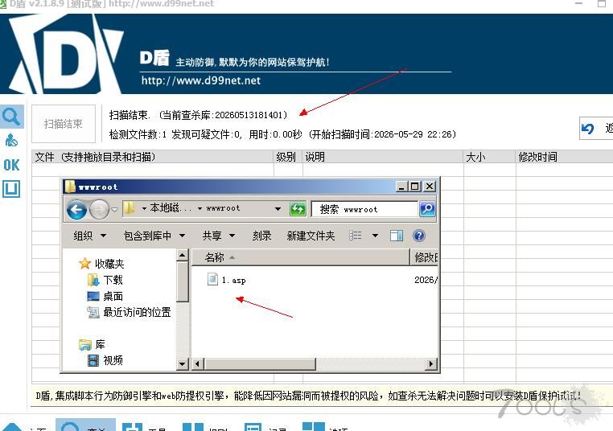Click the 修改时间 column header in D盾
This screenshot has width=613, height=431.
(x=564, y=157)
